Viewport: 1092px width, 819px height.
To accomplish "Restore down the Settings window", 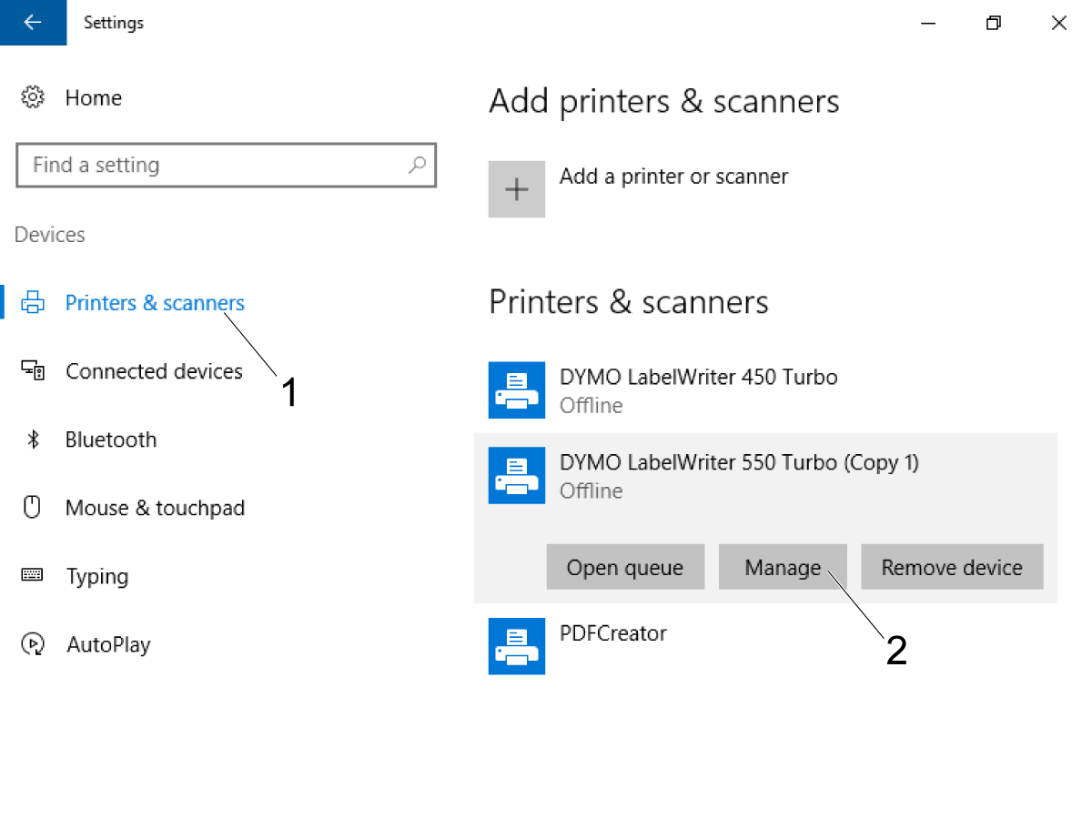I will click(x=994, y=23).
